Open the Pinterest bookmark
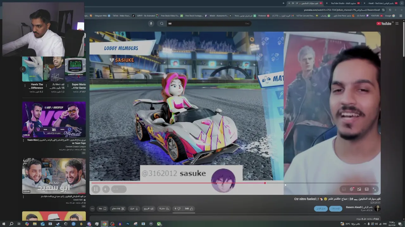 [x=264, y=15]
